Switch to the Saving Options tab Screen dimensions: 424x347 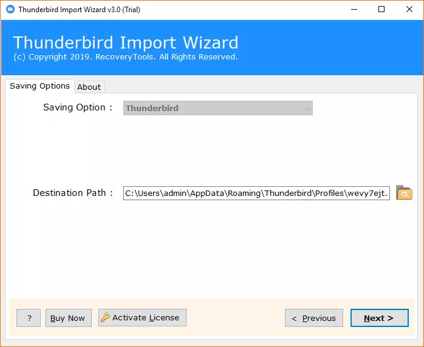tap(39, 86)
